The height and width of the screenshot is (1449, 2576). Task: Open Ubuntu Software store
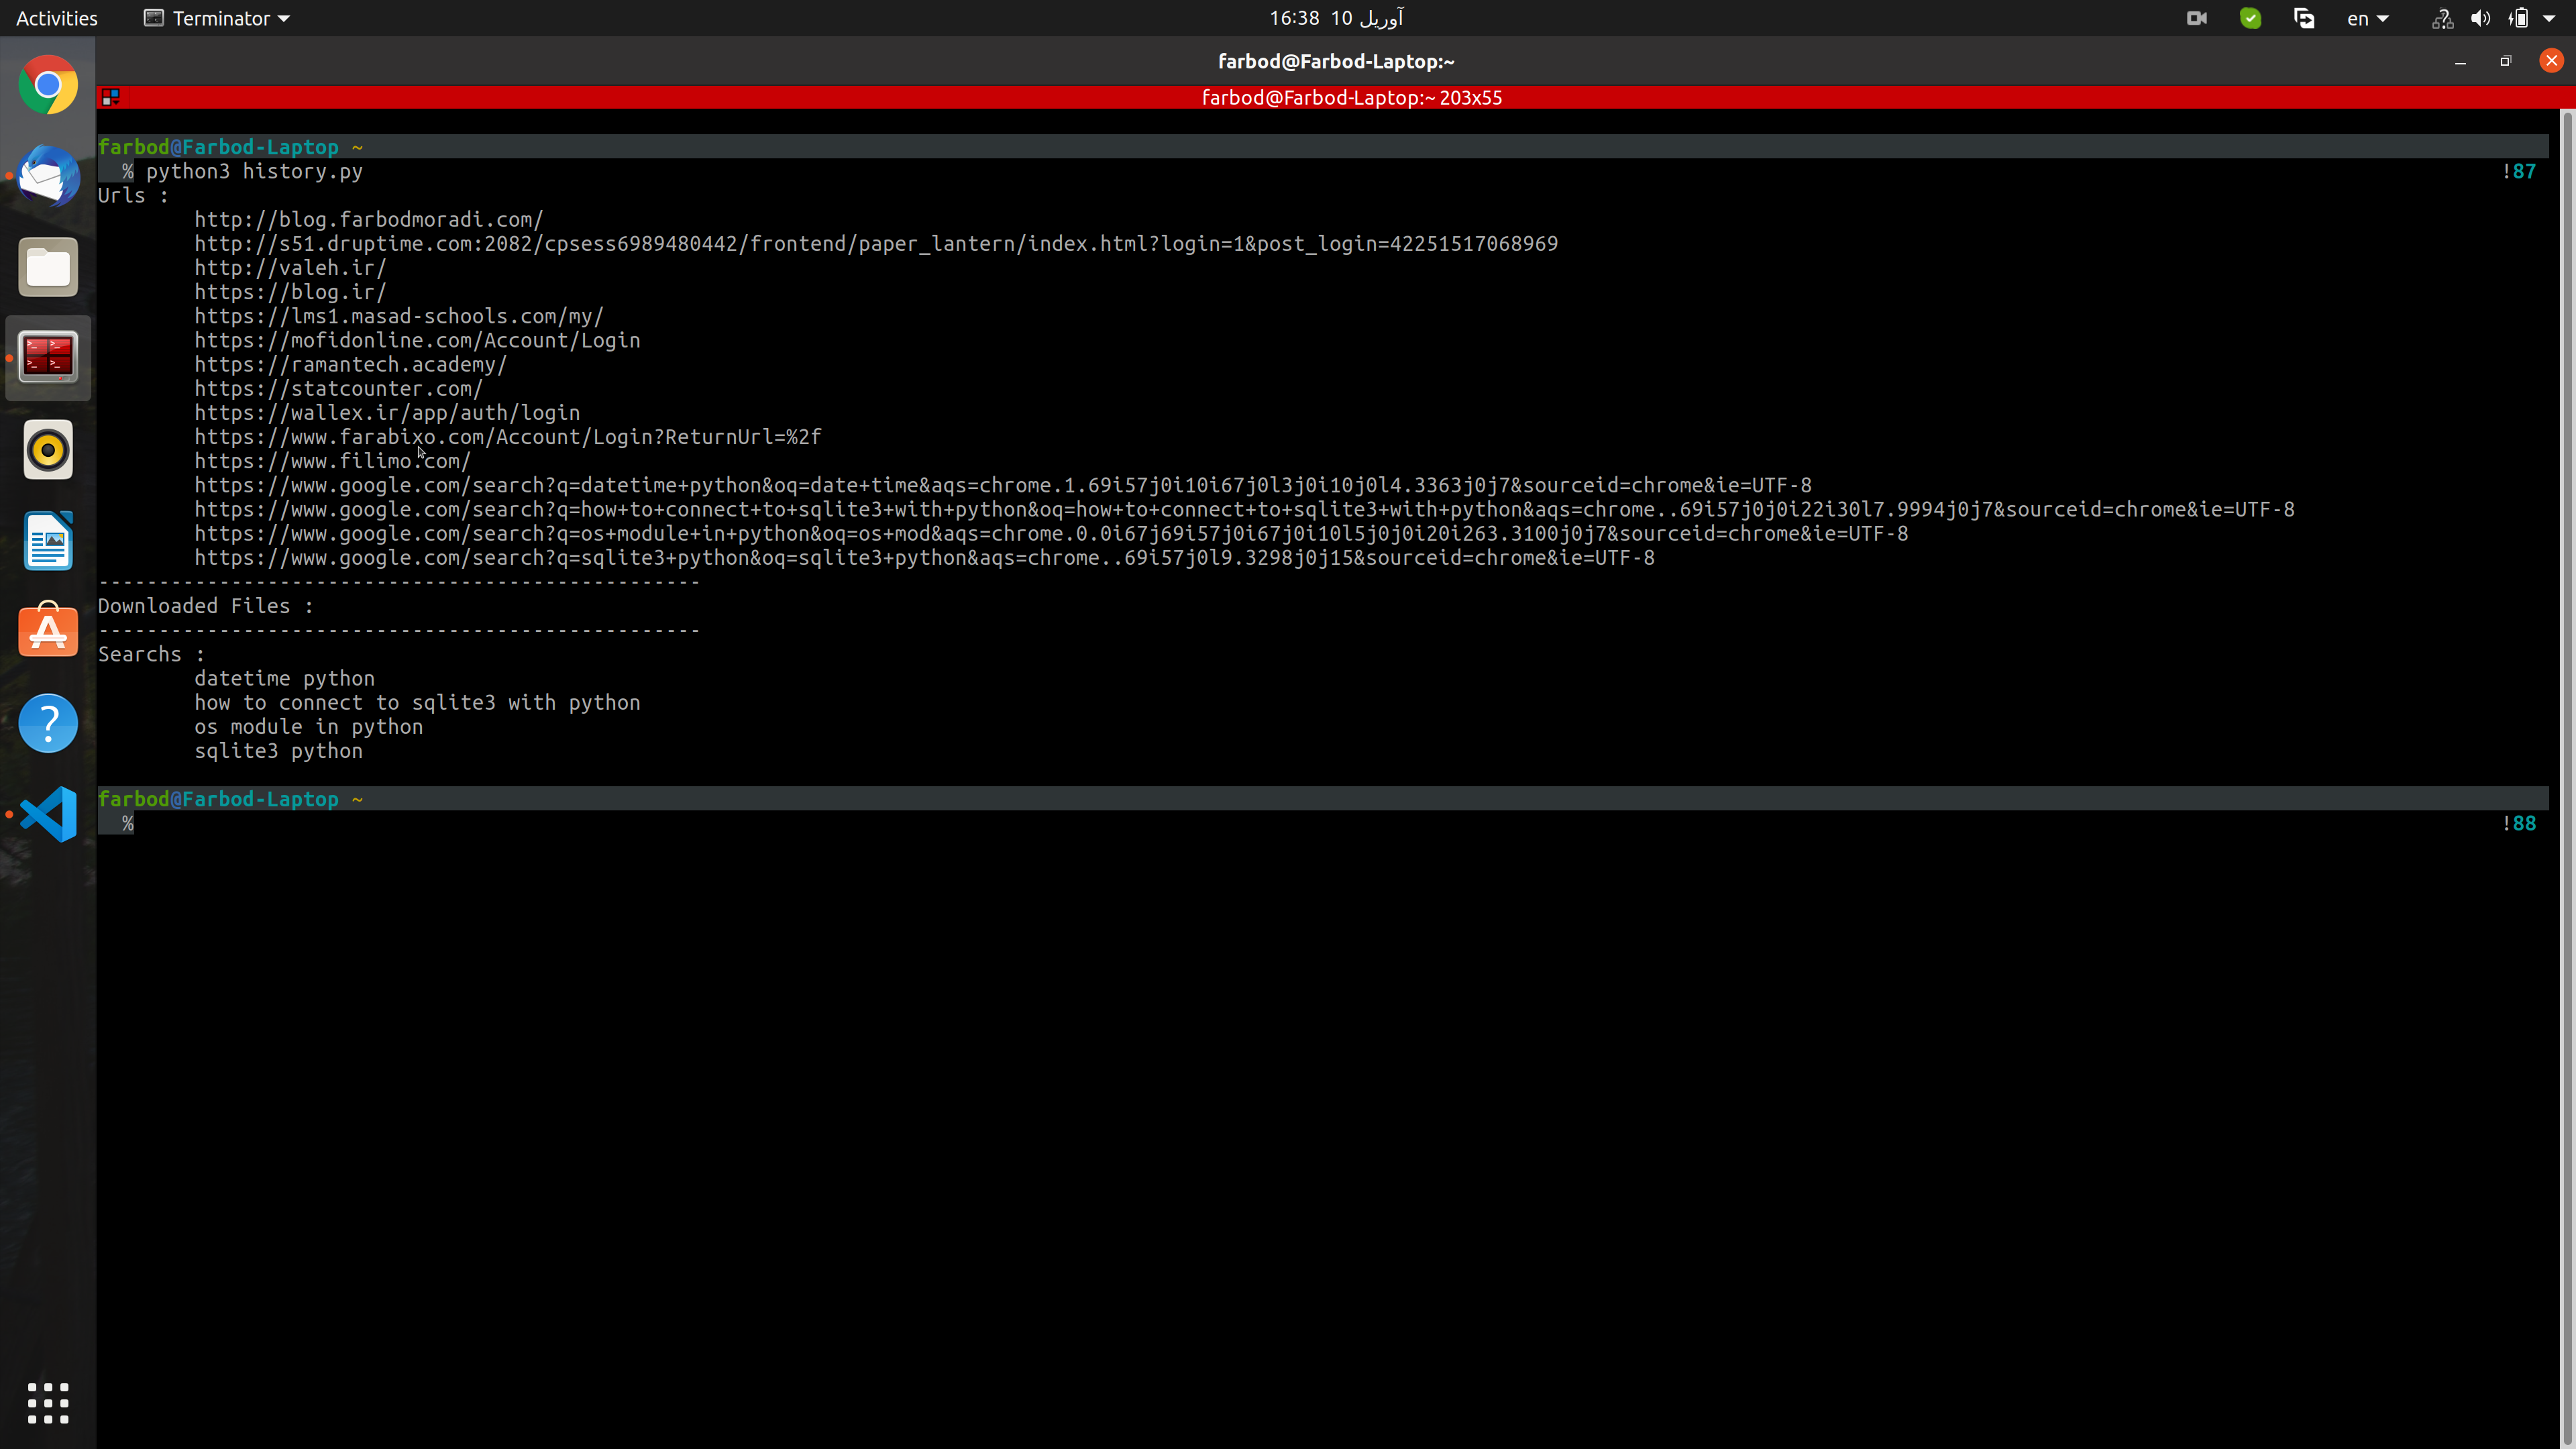coord(48,631)
